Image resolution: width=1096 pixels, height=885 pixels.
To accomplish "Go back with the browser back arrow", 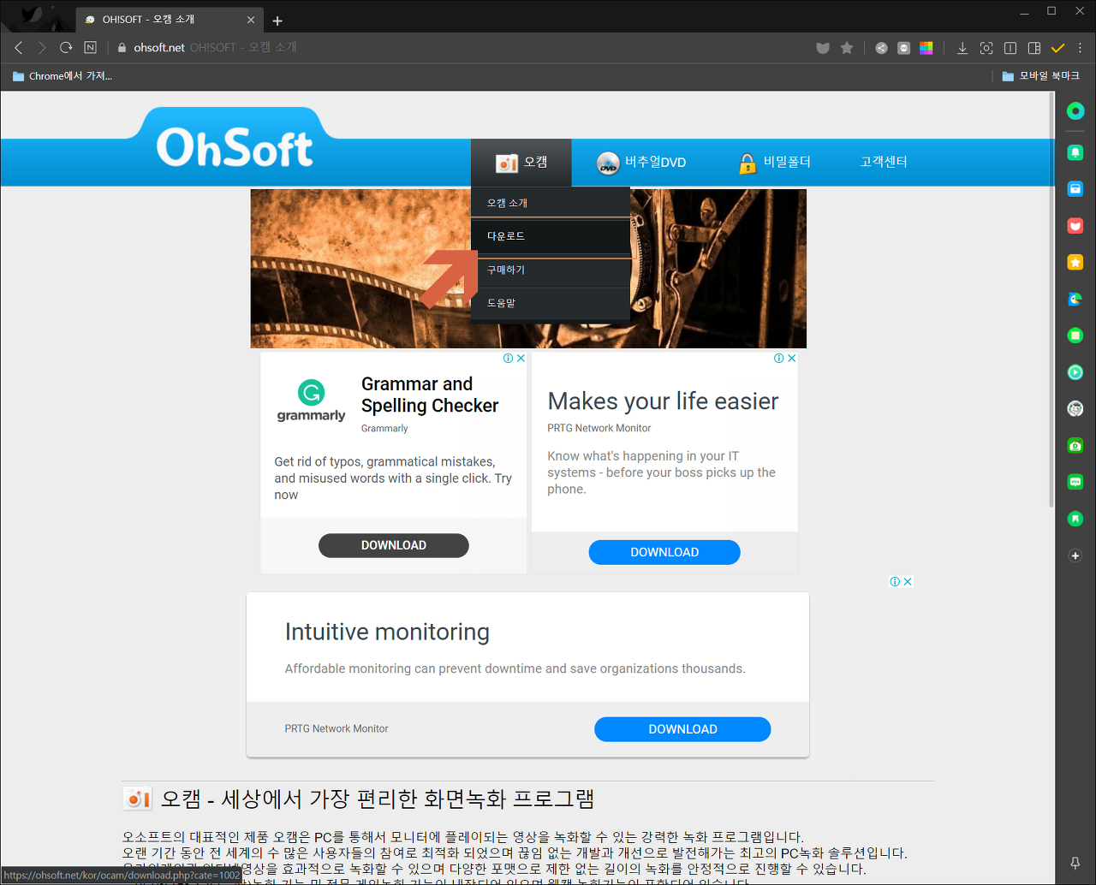I will [18, 48].
